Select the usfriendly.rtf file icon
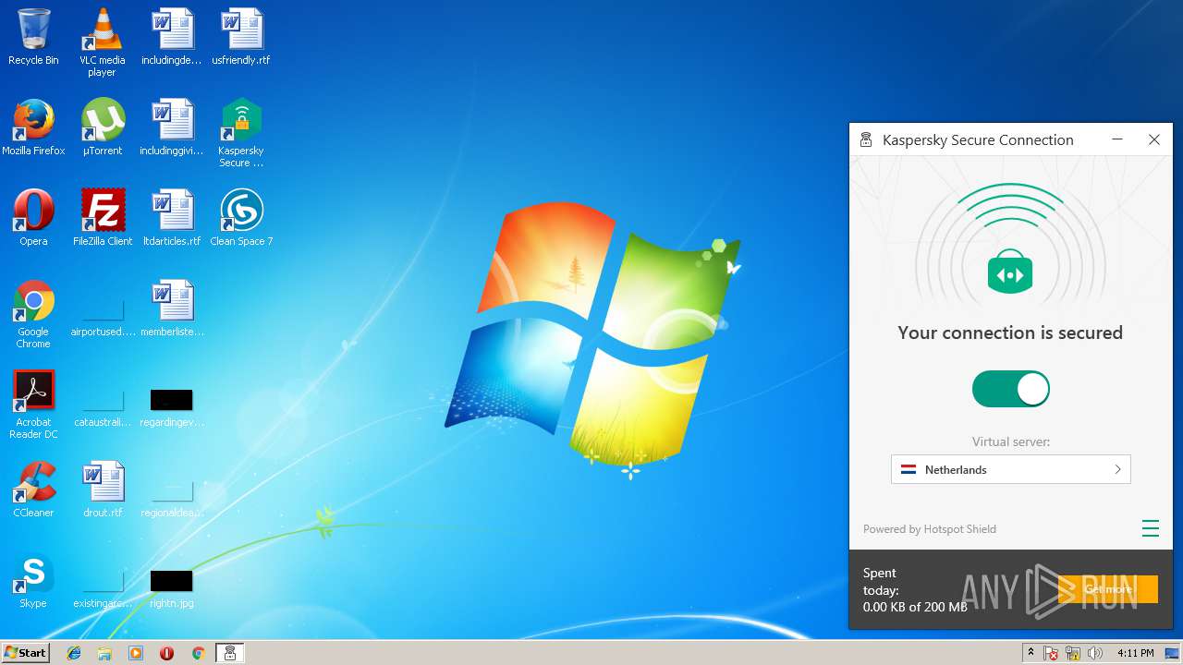 241,37
